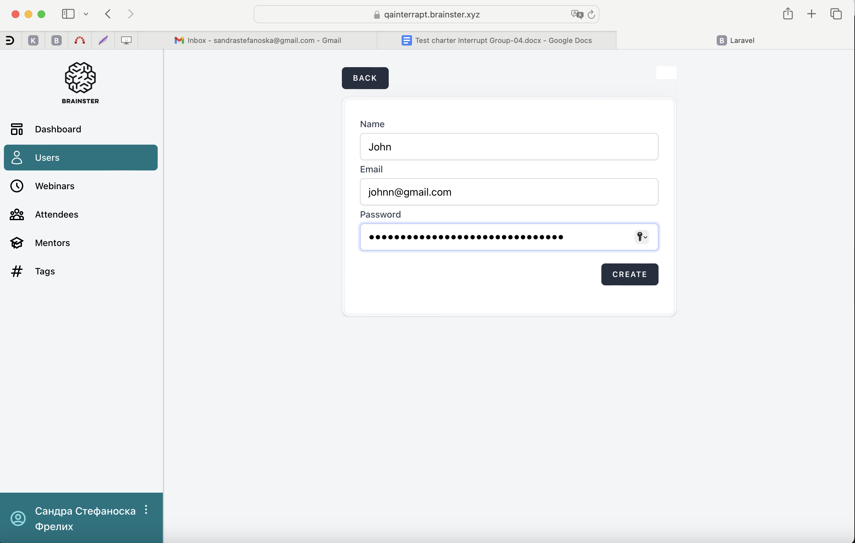Open Dashboard from the sidebar
855x543 pixels.
click(x=58, y=129)
